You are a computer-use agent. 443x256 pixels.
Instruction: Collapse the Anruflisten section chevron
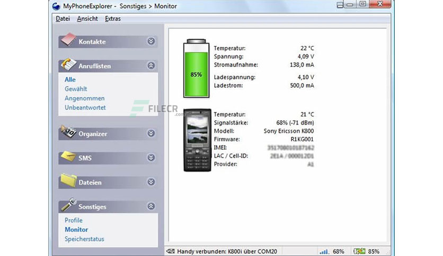[x=151, y=66]
